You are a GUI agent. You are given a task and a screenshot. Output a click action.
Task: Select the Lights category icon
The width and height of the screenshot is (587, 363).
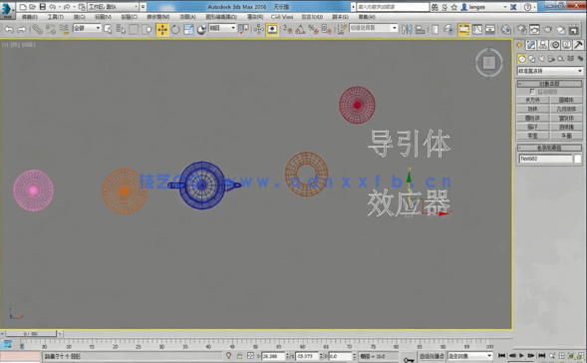[x=541, y=59]
